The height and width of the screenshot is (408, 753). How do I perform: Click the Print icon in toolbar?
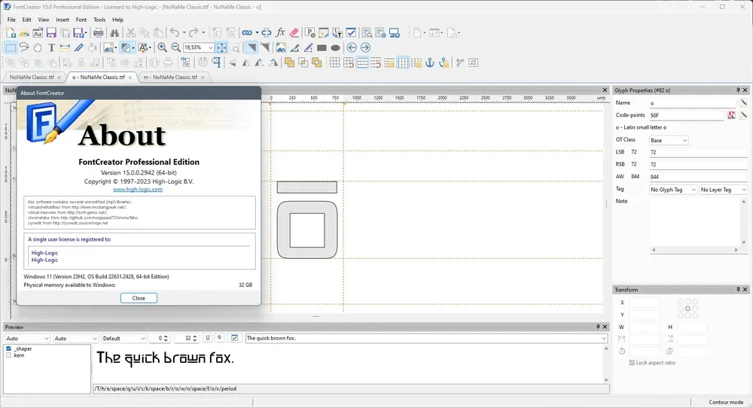(x=99, y=32)
